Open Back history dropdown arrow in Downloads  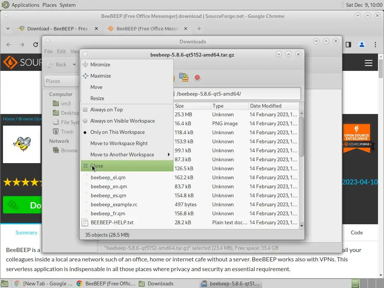(x=74, y=64)
